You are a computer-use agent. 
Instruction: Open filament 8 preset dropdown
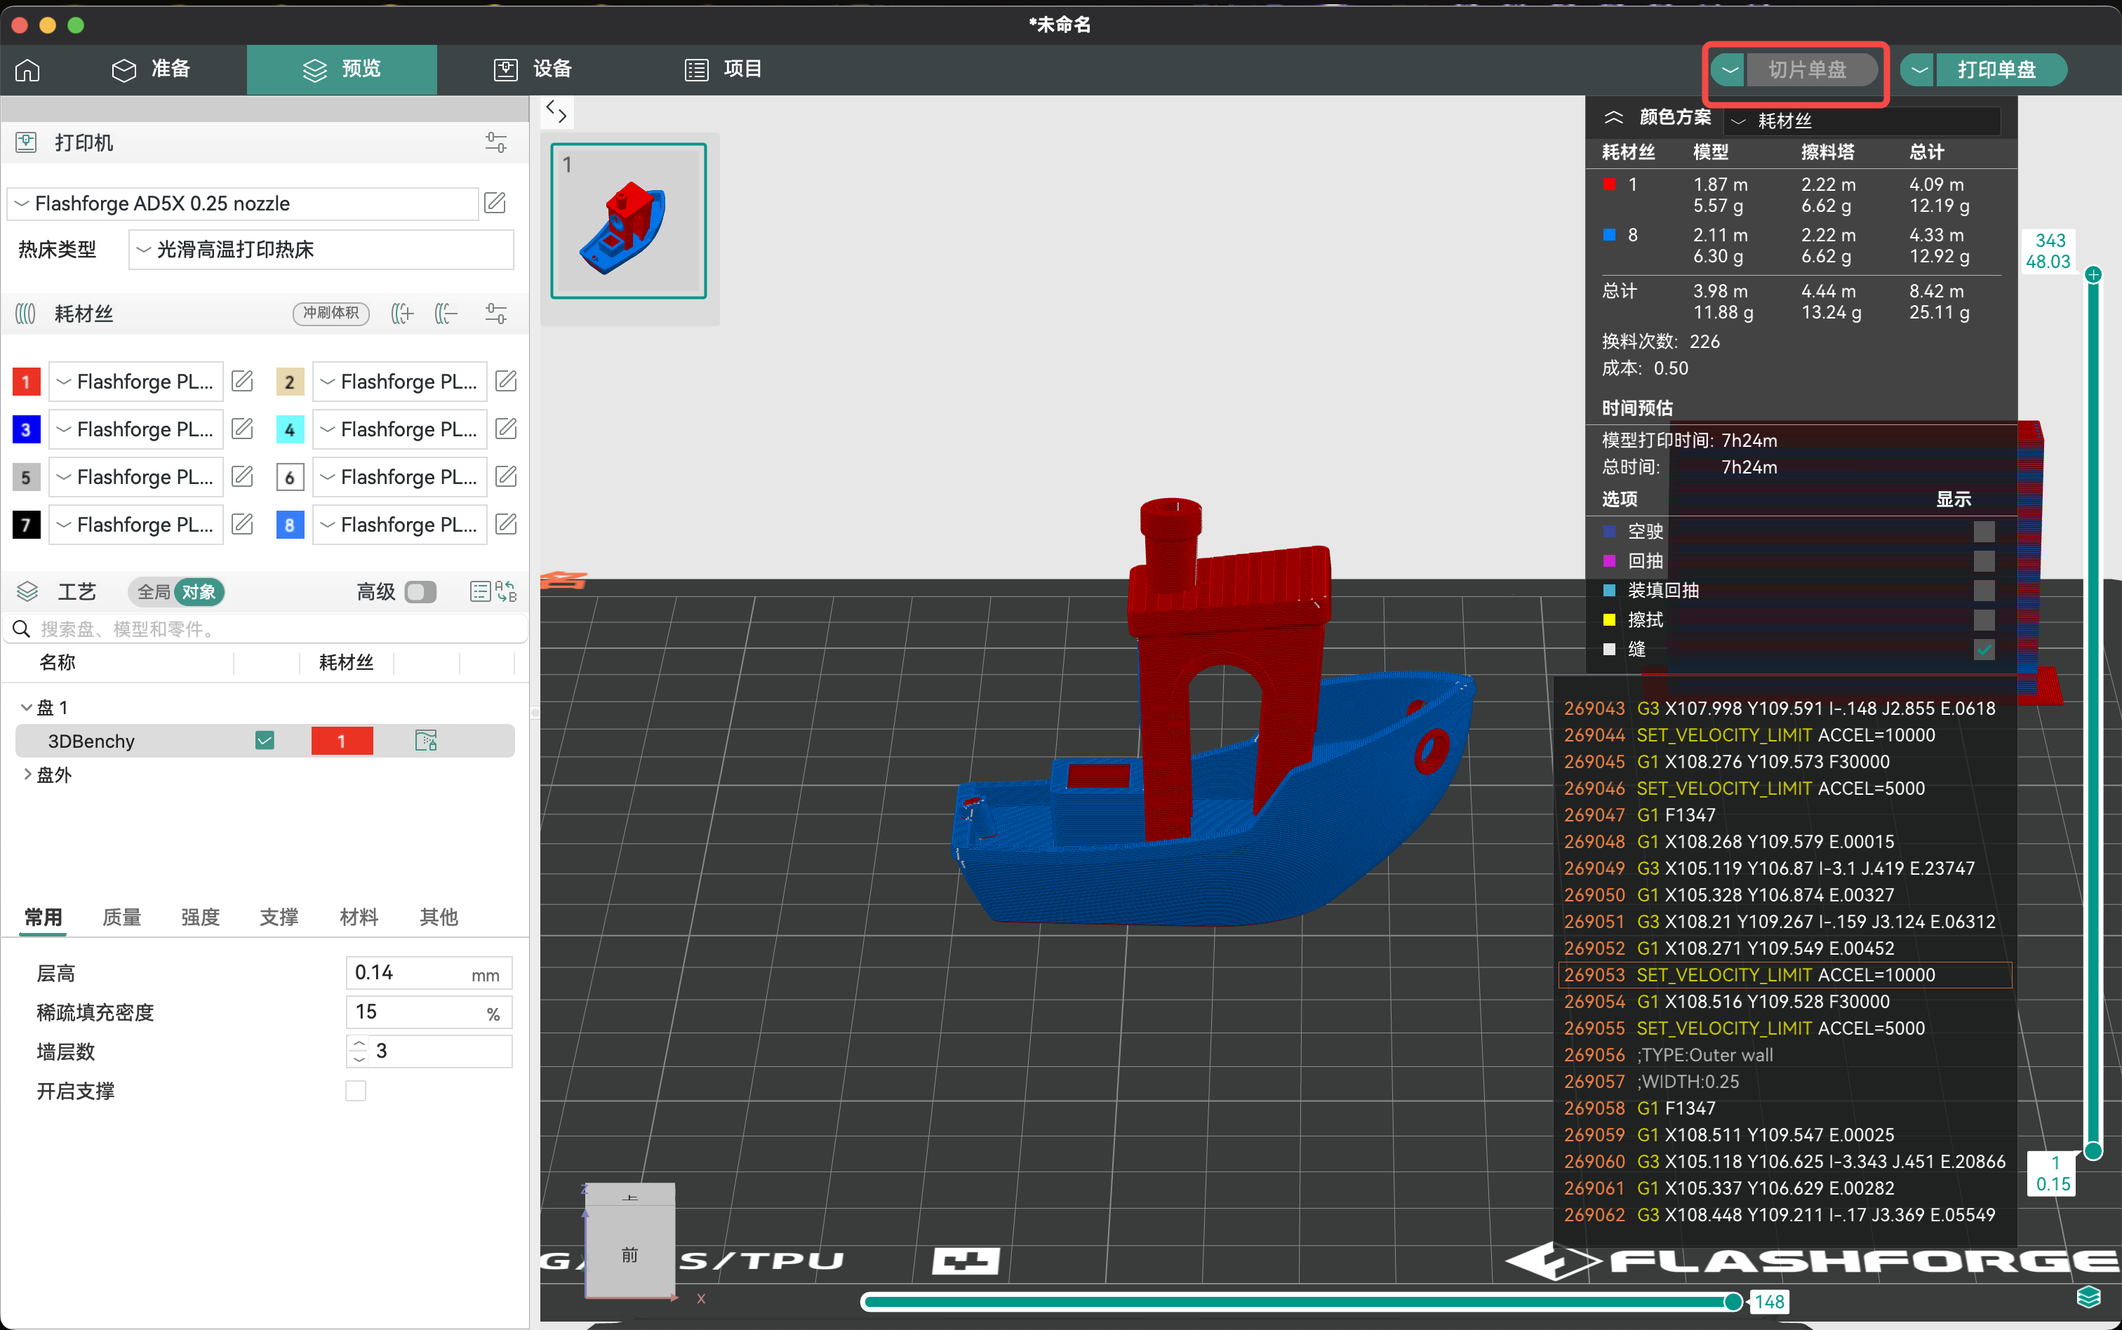[399, 524]
